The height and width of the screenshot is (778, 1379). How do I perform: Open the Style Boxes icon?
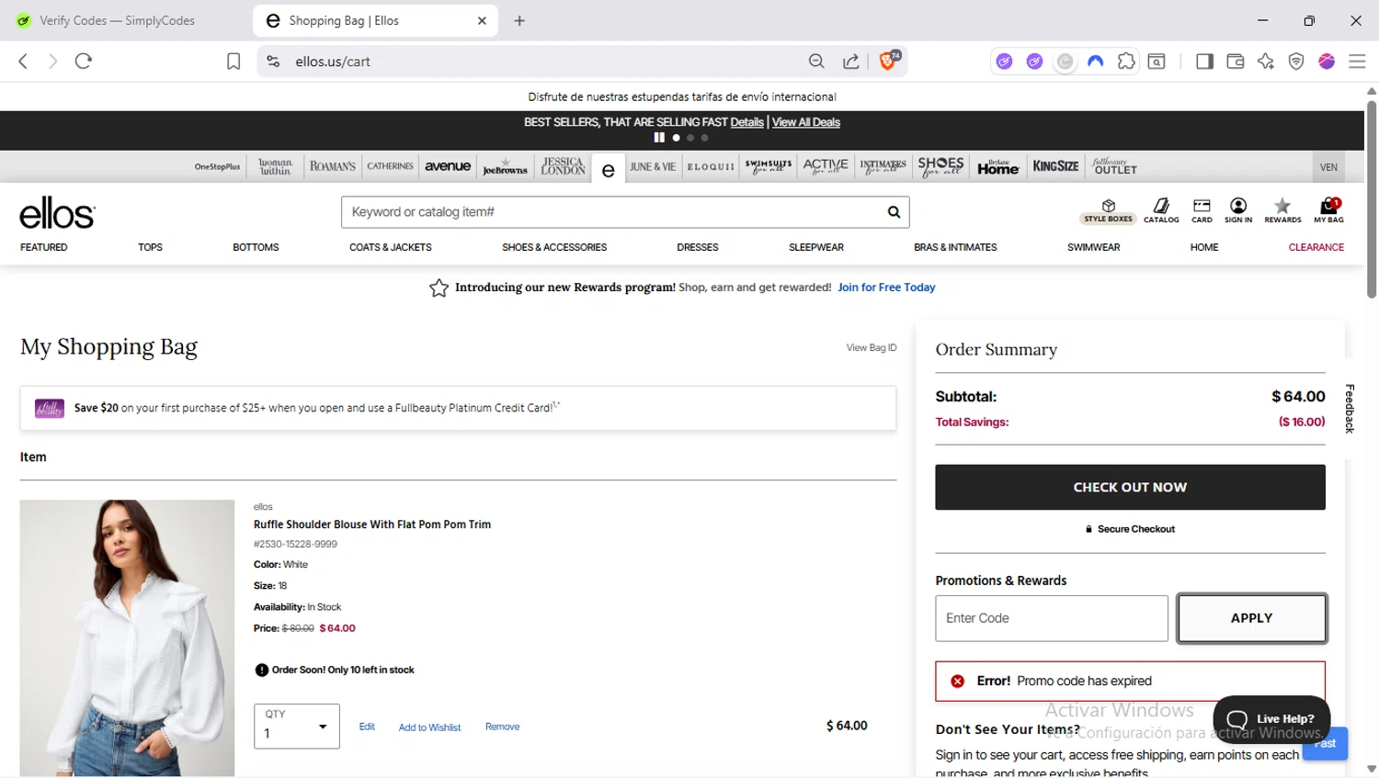[x=1108, y=211]
